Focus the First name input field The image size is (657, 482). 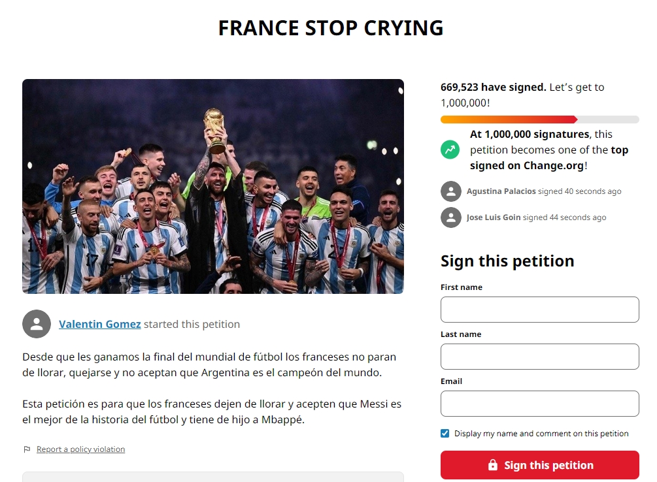[x=539, y=310]
